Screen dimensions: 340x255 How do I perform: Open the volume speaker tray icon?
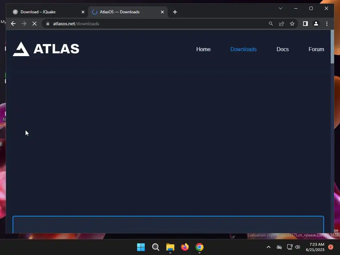click(x=297, y=247)
